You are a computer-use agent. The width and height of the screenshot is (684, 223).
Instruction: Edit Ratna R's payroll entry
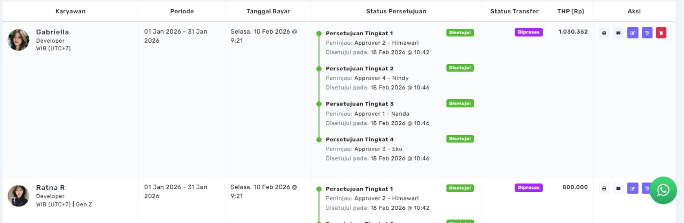coord(633,188)
